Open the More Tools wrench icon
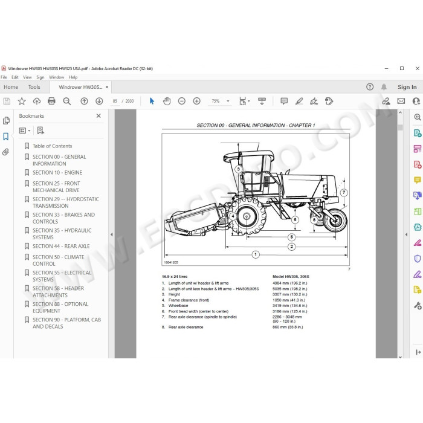This screenshot has width=423, height=423. (x=418, y=306)
